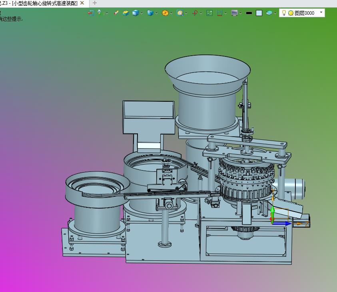Click the blue shaded cube icon
337x292 pixels.
click(x=136, y=13)
